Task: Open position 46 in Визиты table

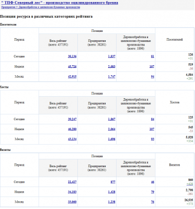Action: click(x=153, y=182)
